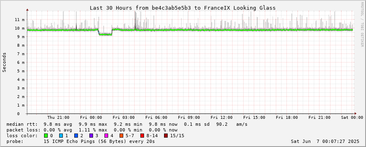Click the Fri 00:00 time axis label

click(x=91, y=117)
